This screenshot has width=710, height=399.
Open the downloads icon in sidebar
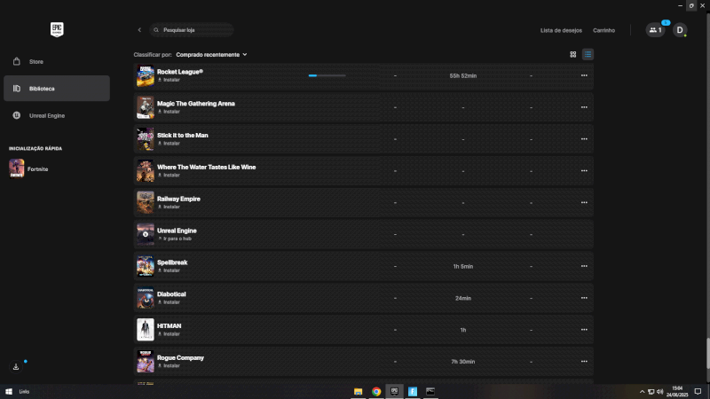coord(16,367)
